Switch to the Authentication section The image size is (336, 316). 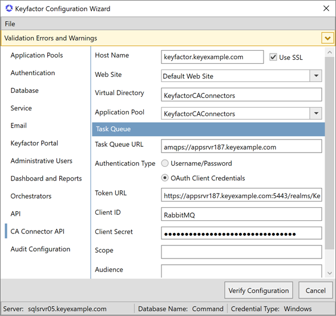pos(33,73)
